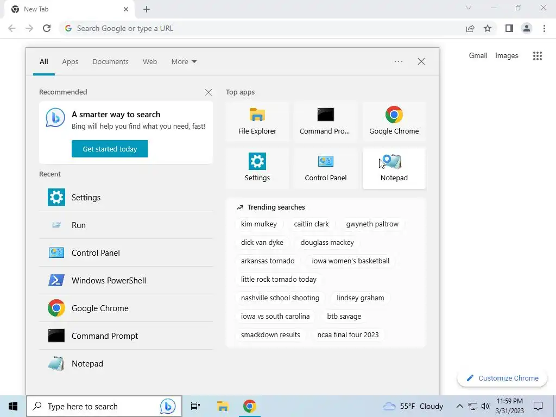Search trending 'kim mulkey'

(259, 224)
